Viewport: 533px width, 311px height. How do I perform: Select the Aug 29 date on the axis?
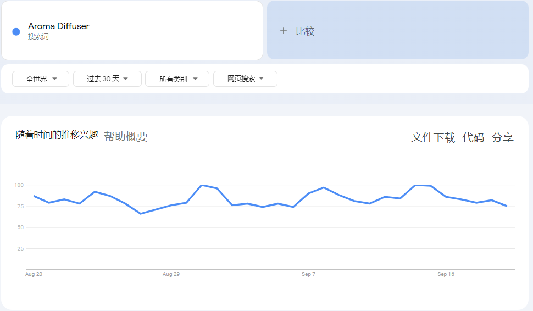[x=171, y=274]
